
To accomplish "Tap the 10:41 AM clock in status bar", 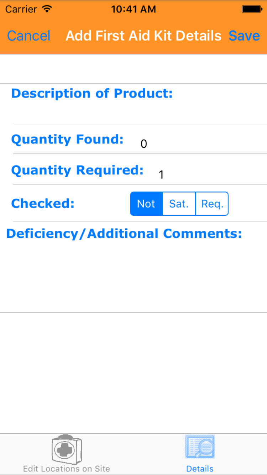I will [133, 9].
